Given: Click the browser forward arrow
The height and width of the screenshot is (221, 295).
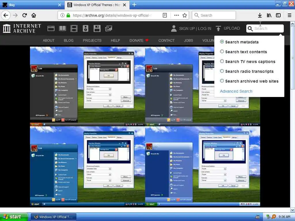Looking at the screenshot, I should coord(15,15).
